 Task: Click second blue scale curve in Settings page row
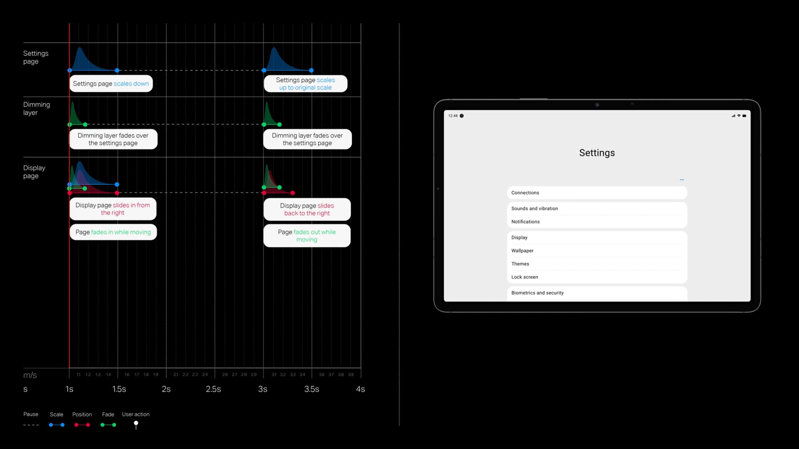click(x=280, y=62)
